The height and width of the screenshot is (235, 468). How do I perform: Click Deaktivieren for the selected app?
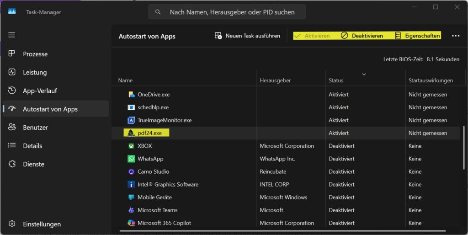click(362, 36)
